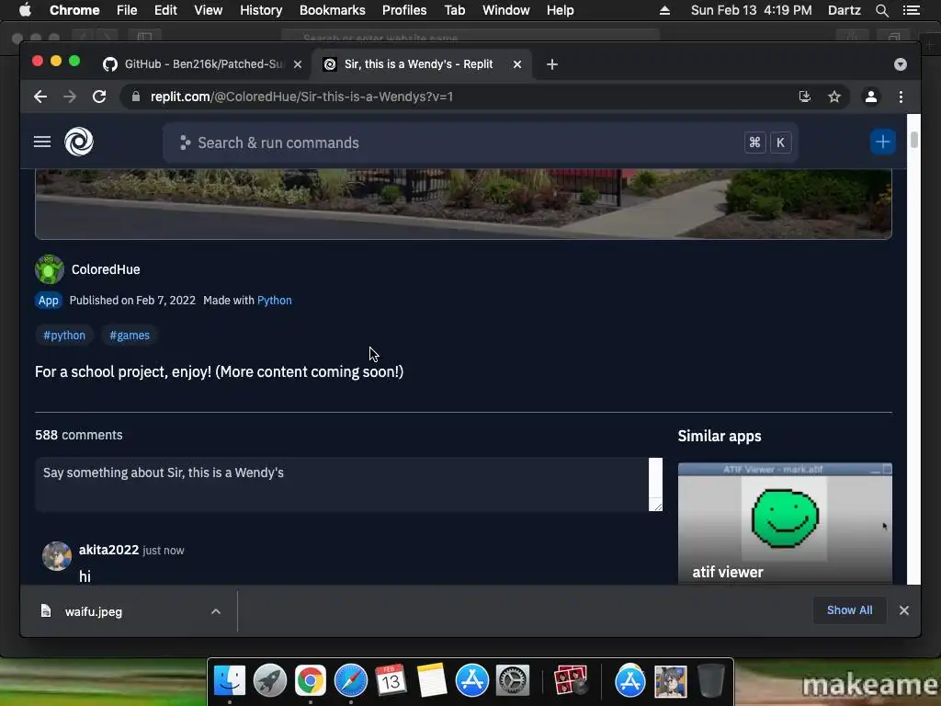Click the Search & run commands field

click(480, 142)
